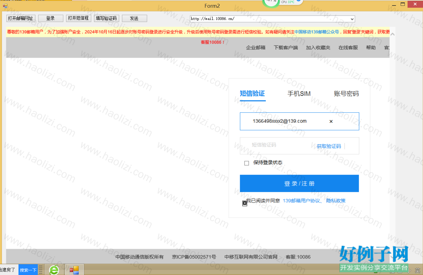The height and width of the screenshot is (275, 423).
Task: Open the 139邮箱用户协议 link
Action: tap(301, 201)
